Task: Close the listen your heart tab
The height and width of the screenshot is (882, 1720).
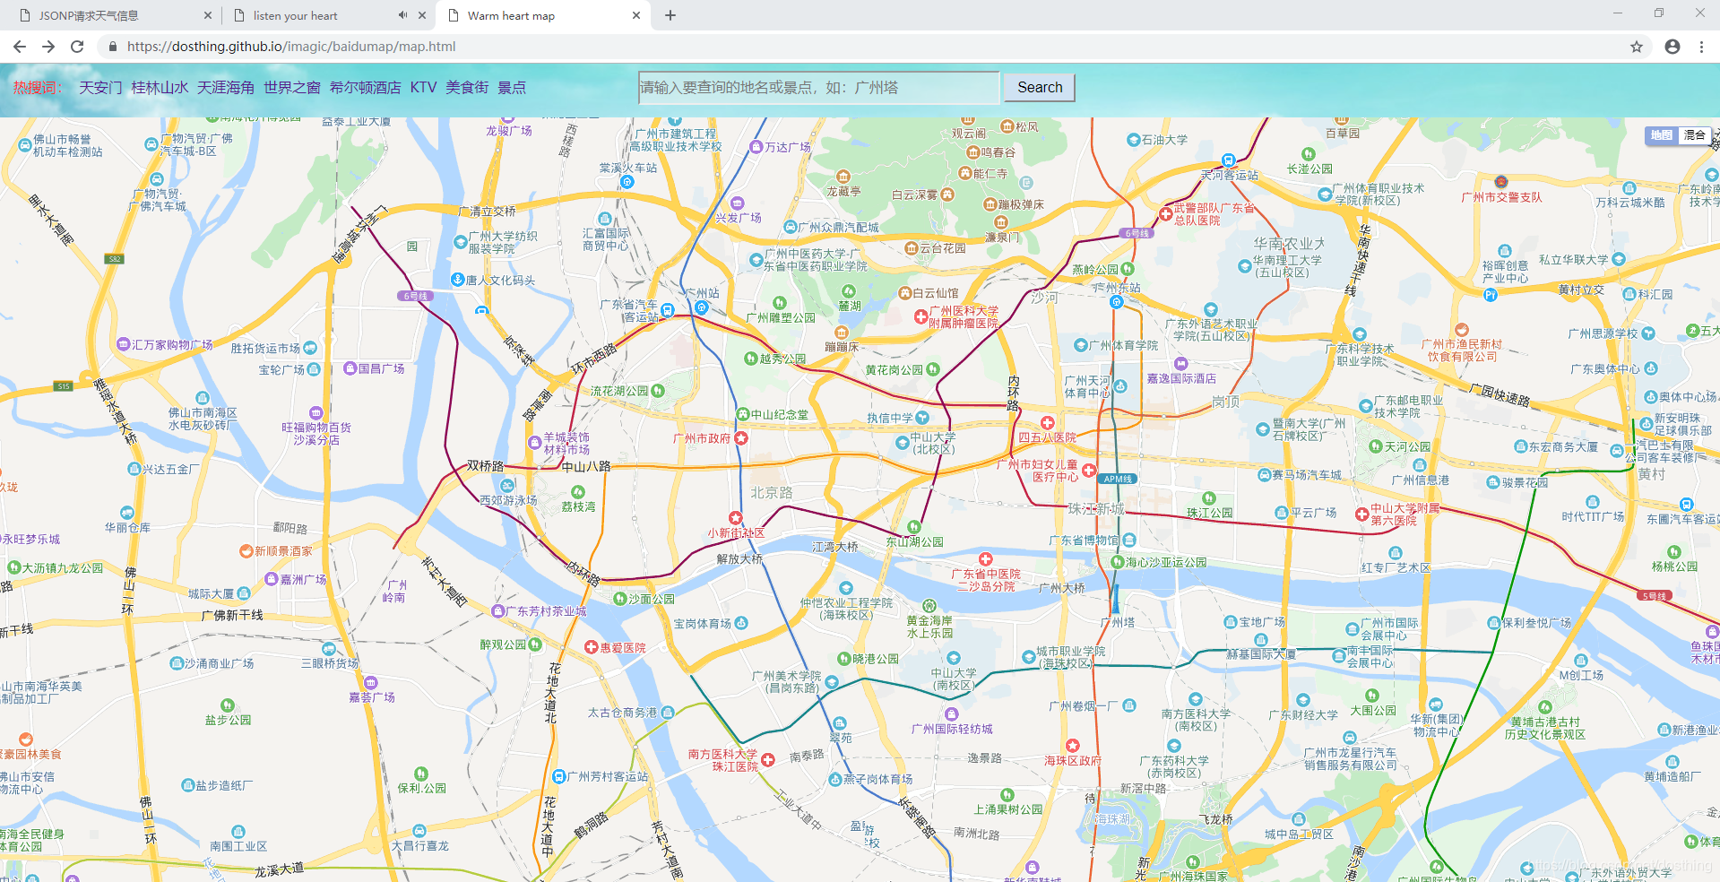Action: click(422, 15)
